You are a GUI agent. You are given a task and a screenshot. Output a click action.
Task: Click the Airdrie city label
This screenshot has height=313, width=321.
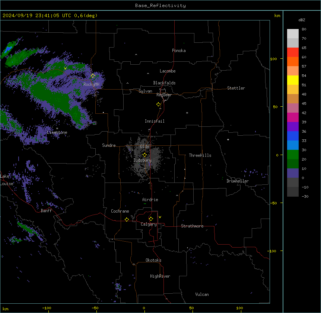pyautogui.click(x=150, y=200)
